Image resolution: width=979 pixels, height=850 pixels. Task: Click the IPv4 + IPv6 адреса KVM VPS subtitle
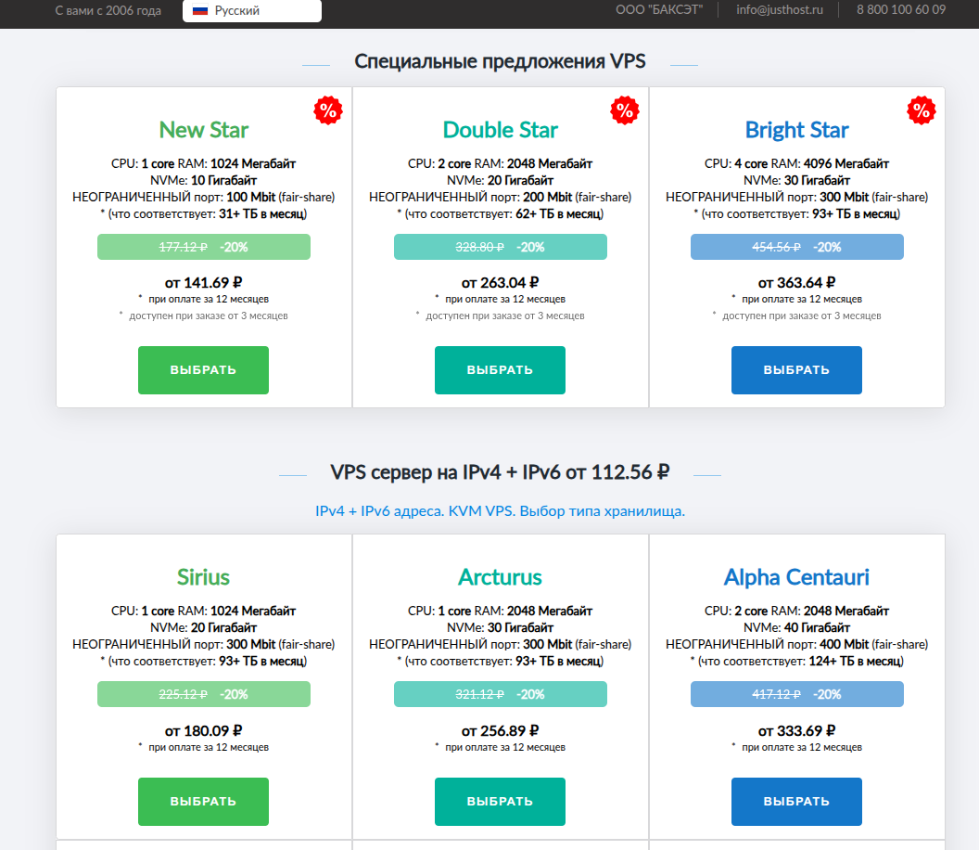tap(500, 511)
